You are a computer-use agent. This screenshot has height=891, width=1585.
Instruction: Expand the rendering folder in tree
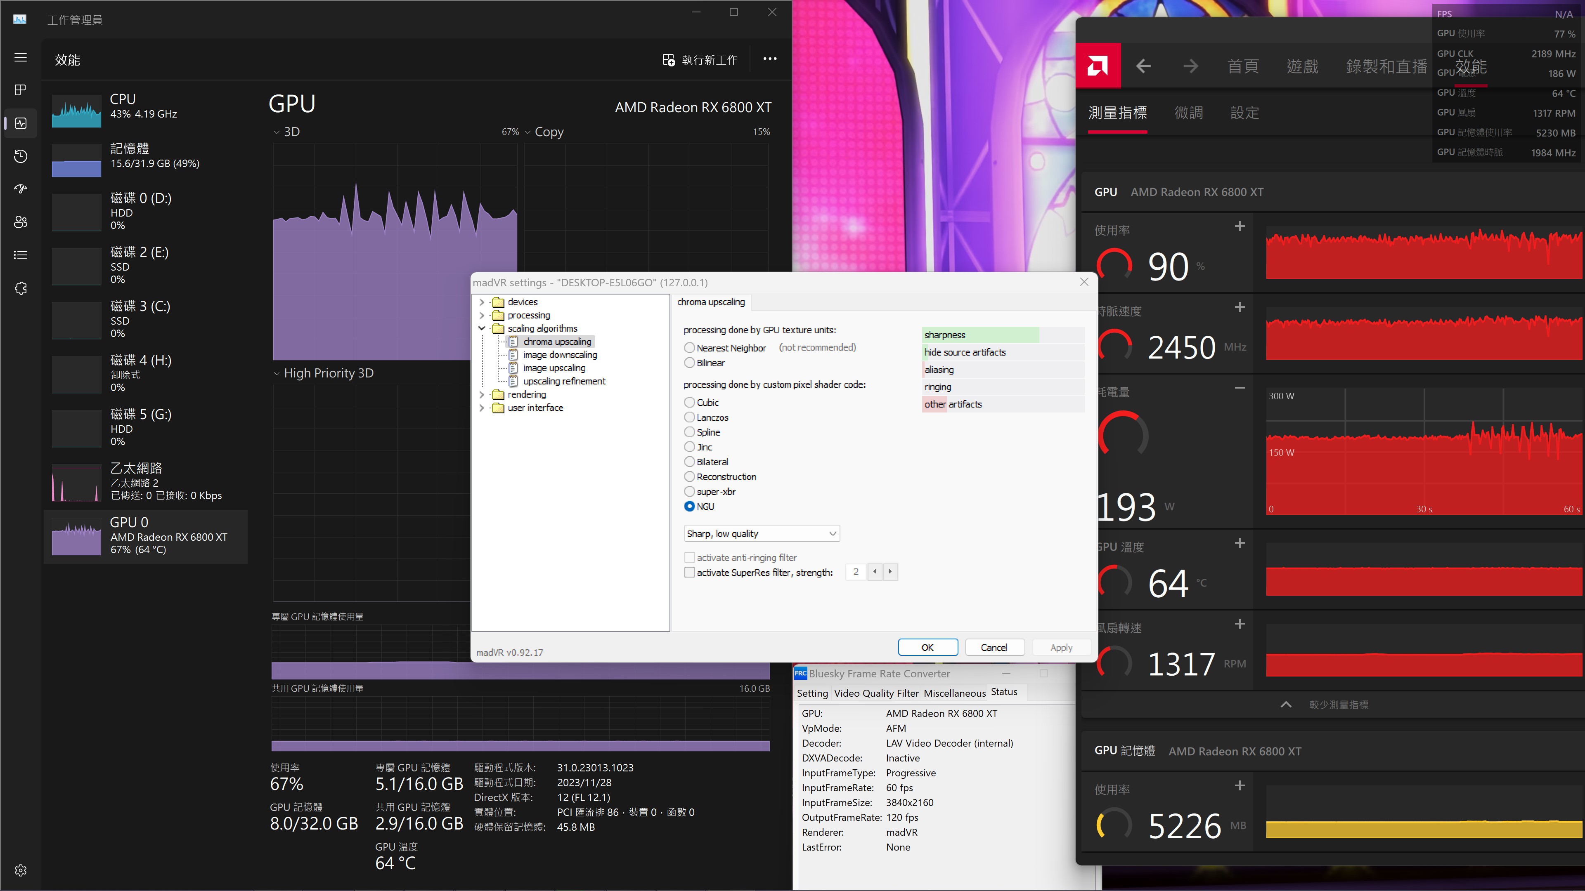pyautogui.click(x=482, y=395)
